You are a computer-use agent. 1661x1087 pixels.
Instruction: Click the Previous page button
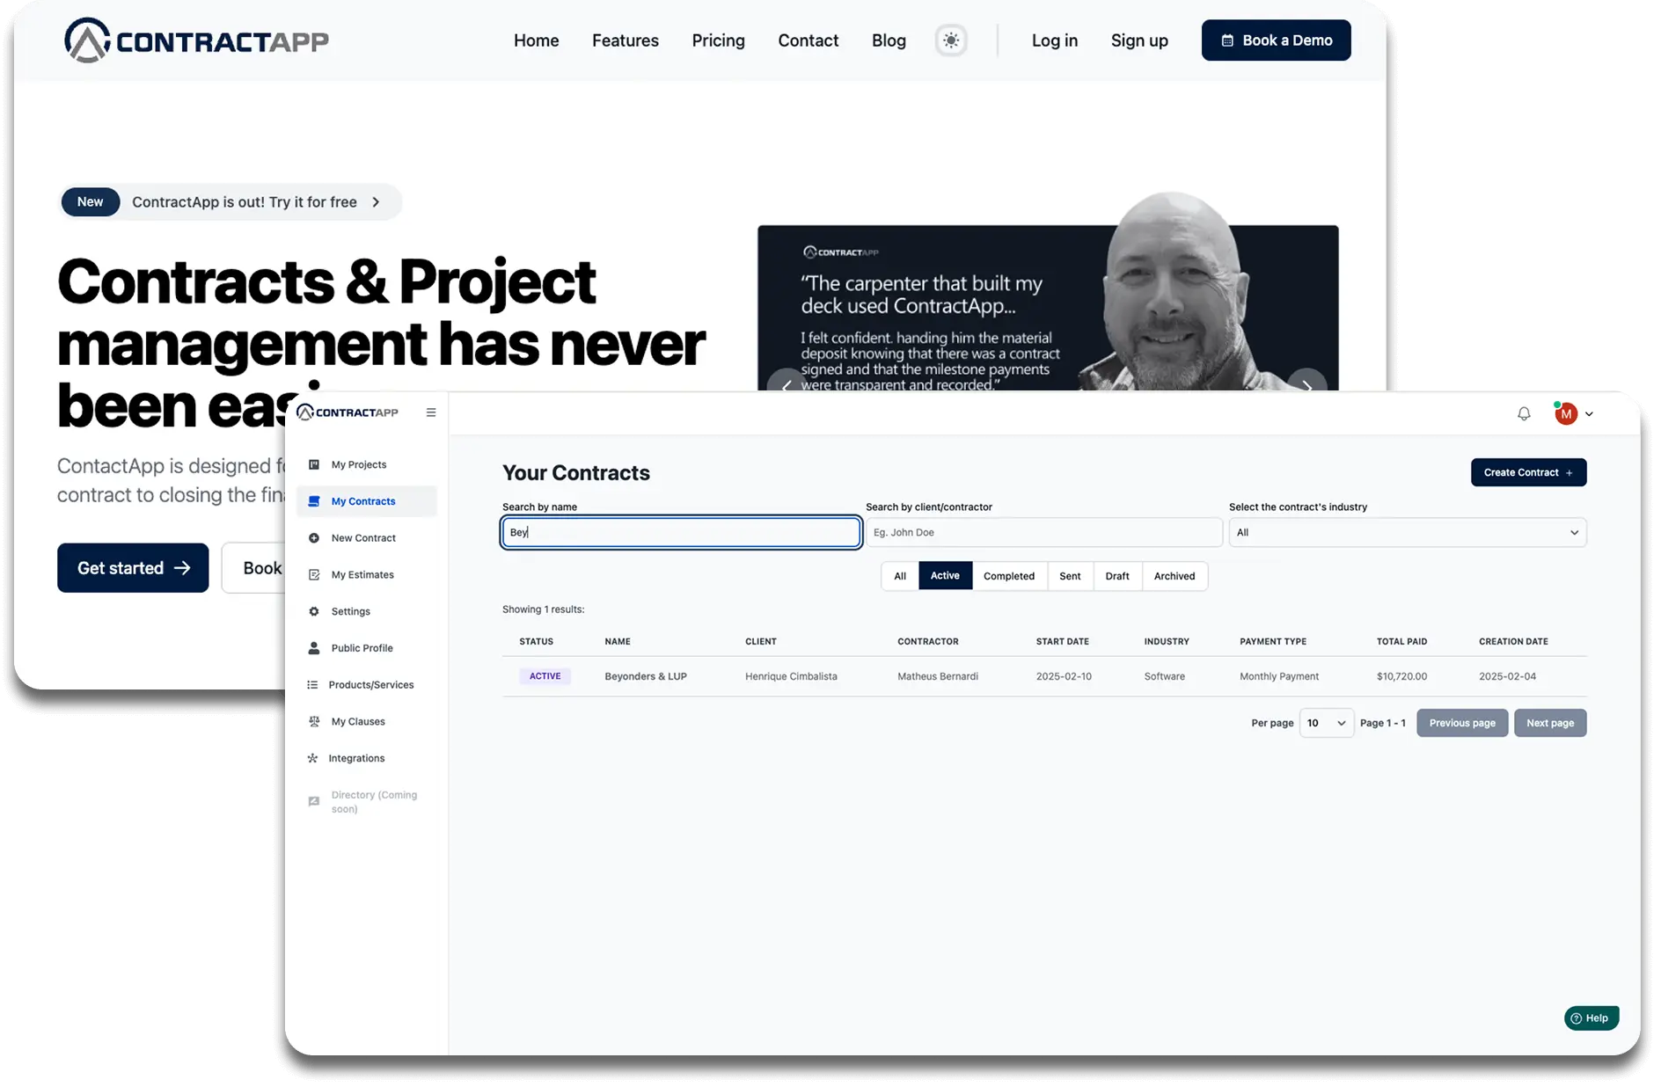coord(1462,723)
